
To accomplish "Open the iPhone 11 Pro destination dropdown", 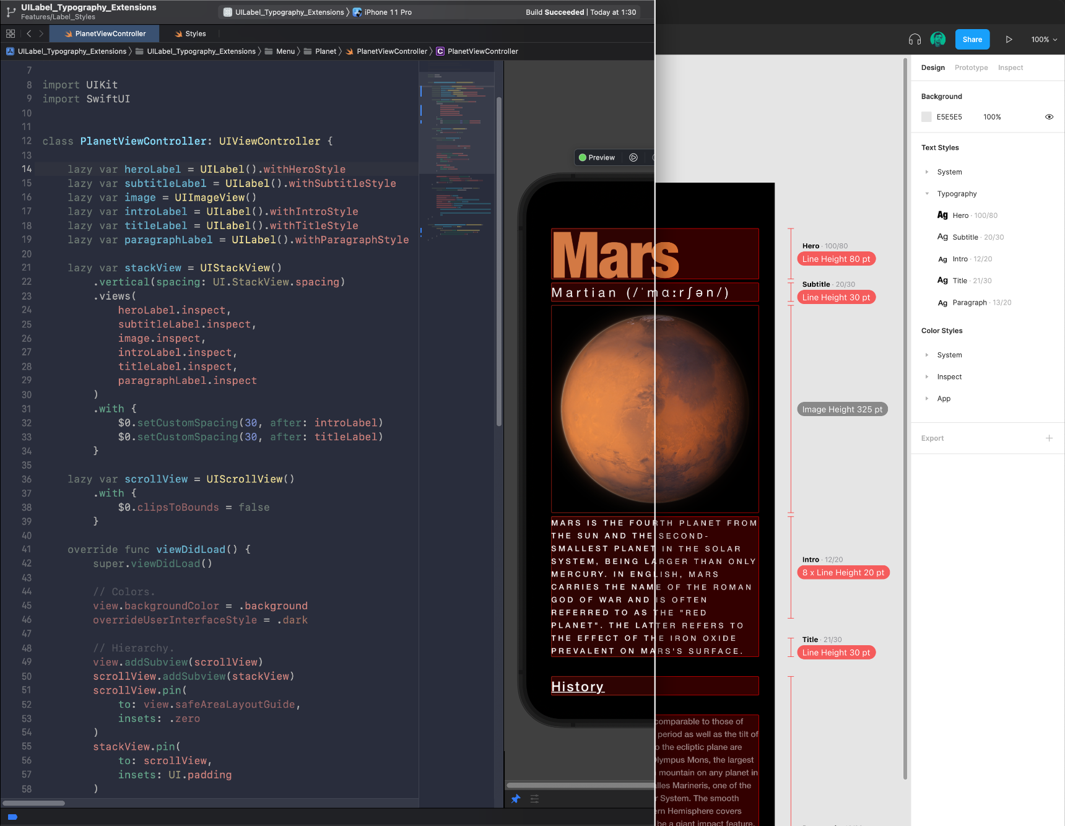I will (x=383, y=12).
